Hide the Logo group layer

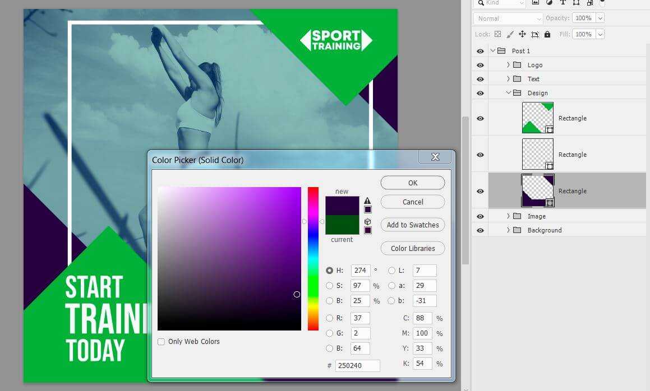pos(480,65)
